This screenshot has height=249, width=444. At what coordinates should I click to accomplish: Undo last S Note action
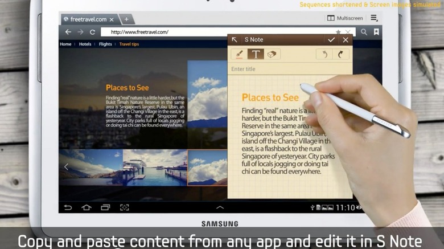(324, 54)
